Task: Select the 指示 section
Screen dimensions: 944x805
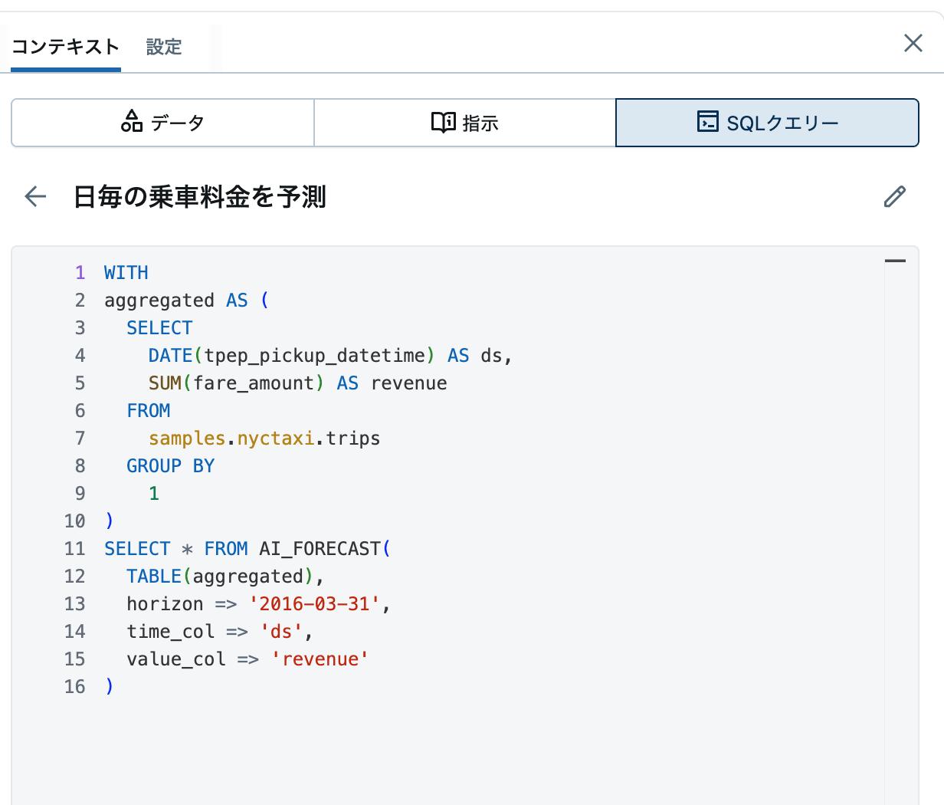Action: [x=464, y=122]
